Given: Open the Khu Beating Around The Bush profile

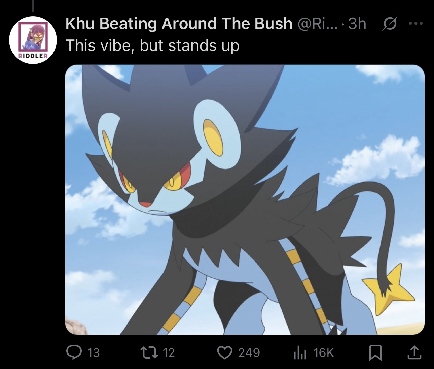Looking at the screenshot, I should point(179,24).
